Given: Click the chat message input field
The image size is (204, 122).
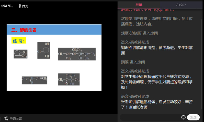Looking at the screenshot, I should click(x=150, y=117).
